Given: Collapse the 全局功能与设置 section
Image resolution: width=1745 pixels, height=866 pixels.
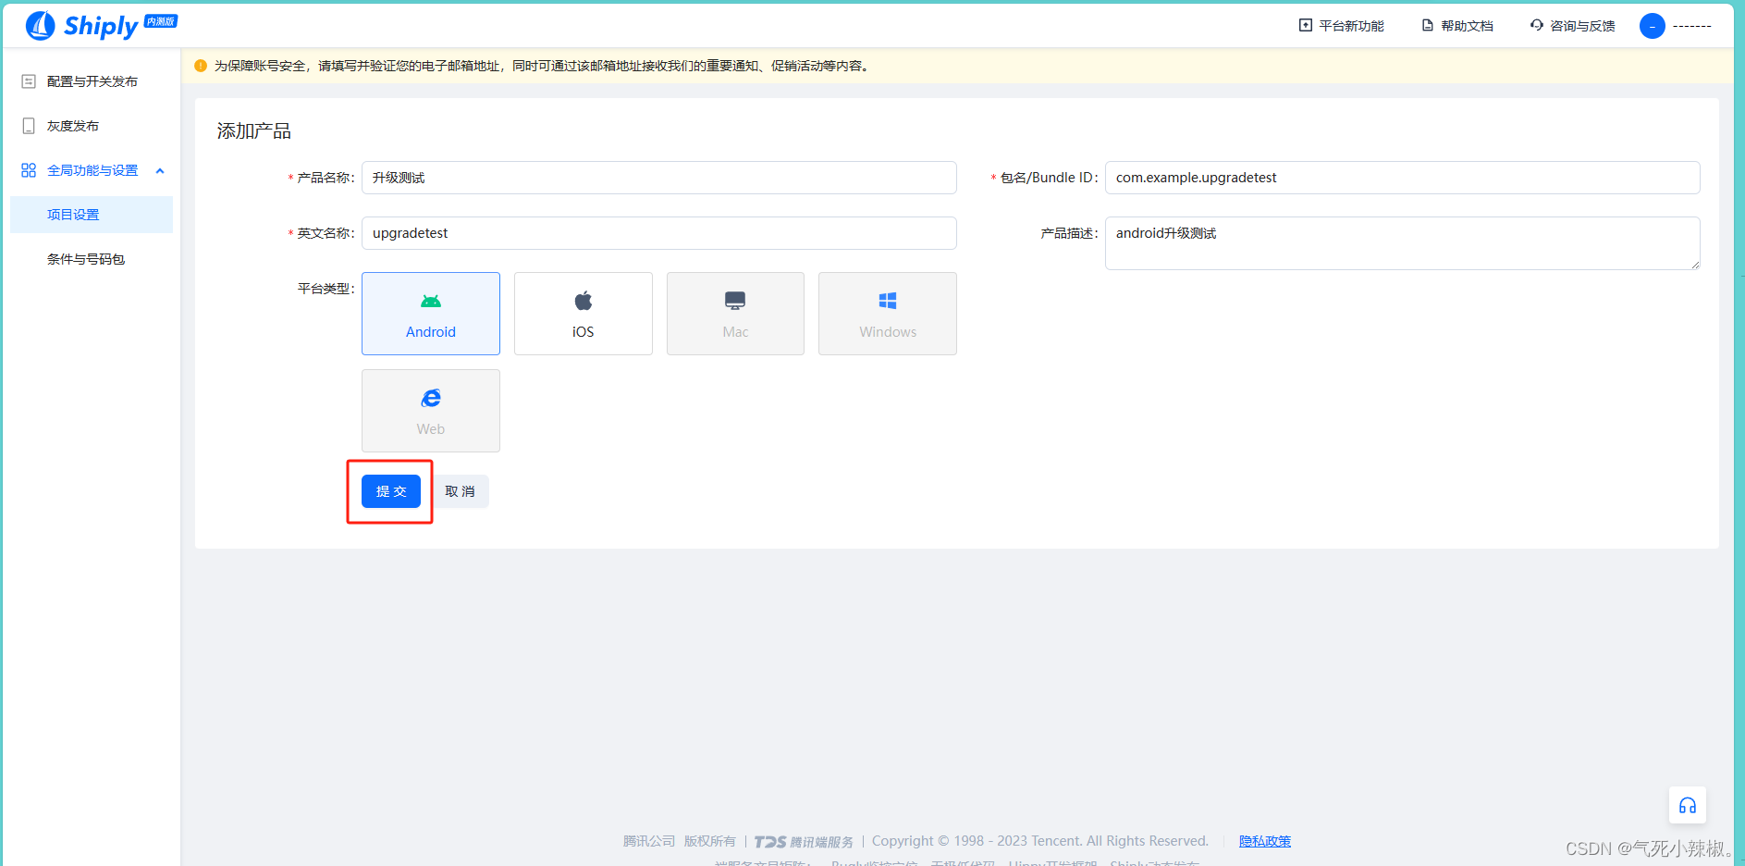Looking at the screenshot, I should click(159, 170).
